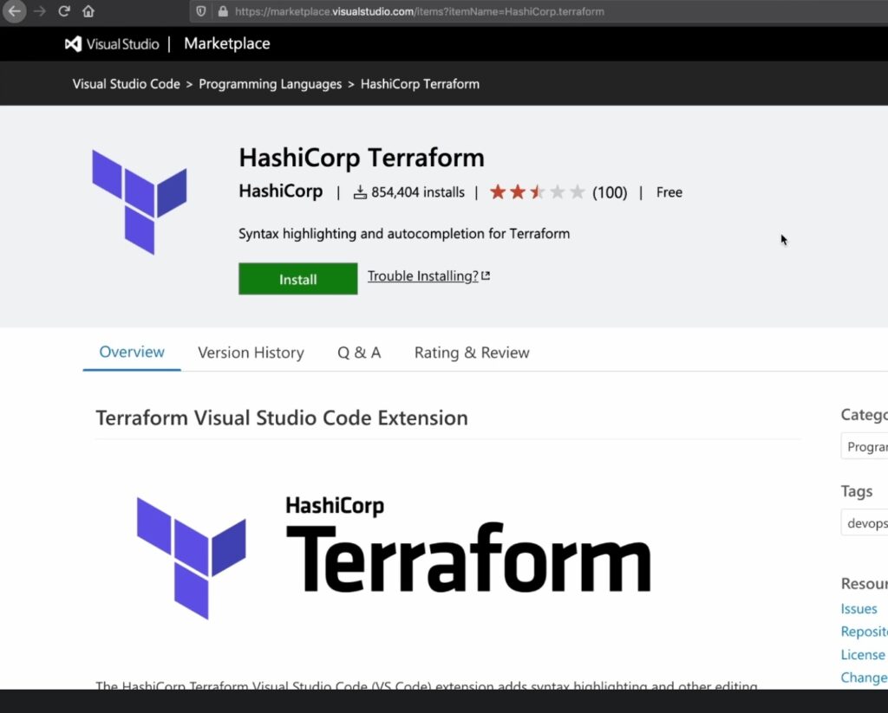Image resolution: width=888 pixels, height=713 pixels.
Task: Open the HashiCorp publisher page
Action: click(281, 191)
